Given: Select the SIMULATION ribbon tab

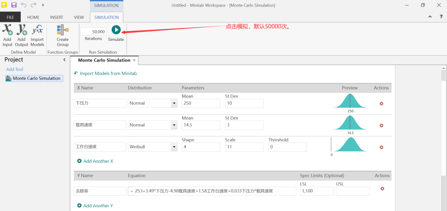Looking at the screenshot, I should click(x=107, y=17).
